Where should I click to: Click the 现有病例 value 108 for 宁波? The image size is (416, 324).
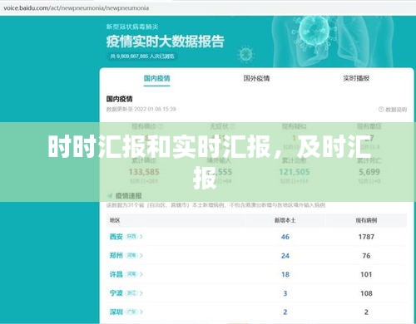[366, 293]
